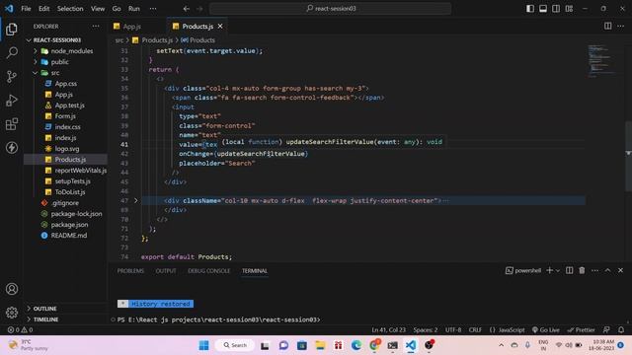Close the terminal panel
This screenshot has height=355, width=632.
(620, 270)
